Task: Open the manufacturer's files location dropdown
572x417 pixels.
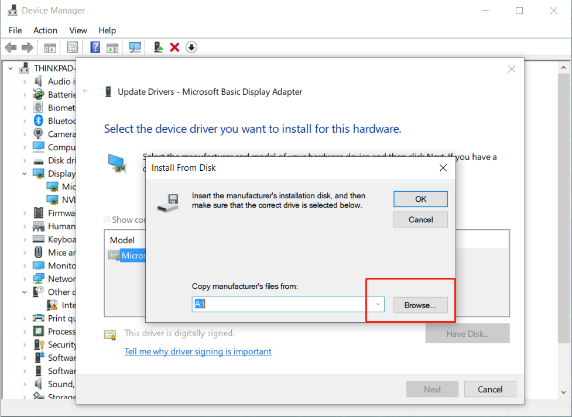Action: [378, 304]
